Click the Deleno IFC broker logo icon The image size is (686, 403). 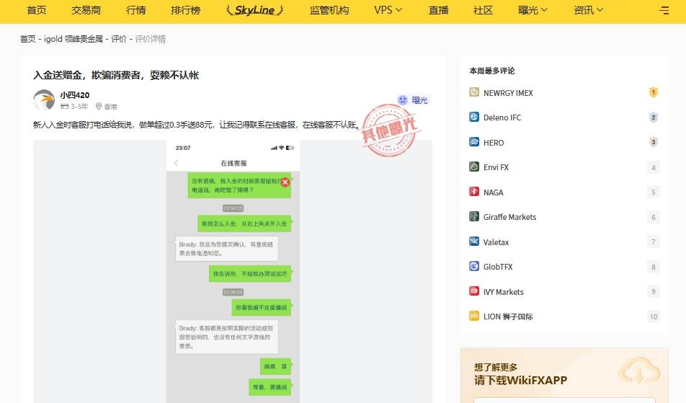coord(474,117)
